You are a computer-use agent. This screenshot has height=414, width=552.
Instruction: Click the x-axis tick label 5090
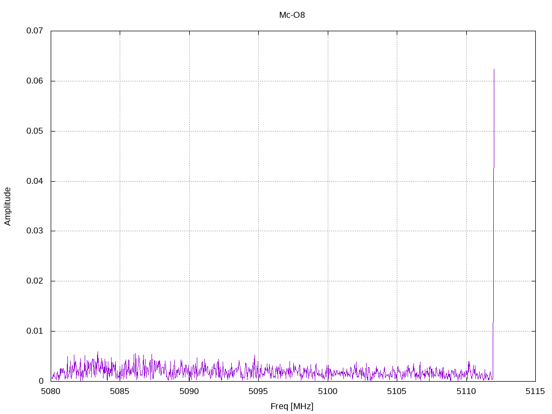pos(189,391)
